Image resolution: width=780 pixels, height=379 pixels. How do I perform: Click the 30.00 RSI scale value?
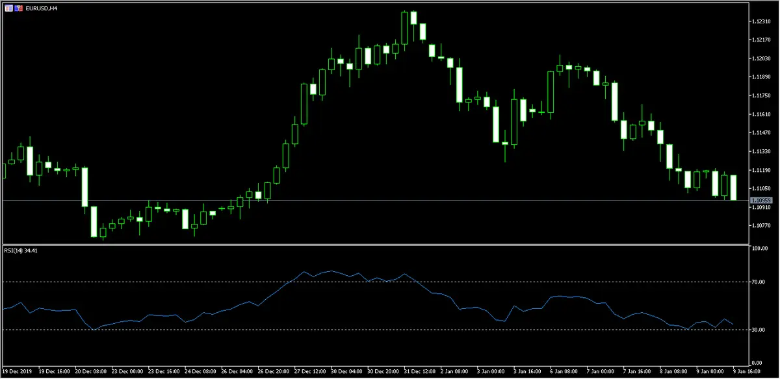(759, 330)
